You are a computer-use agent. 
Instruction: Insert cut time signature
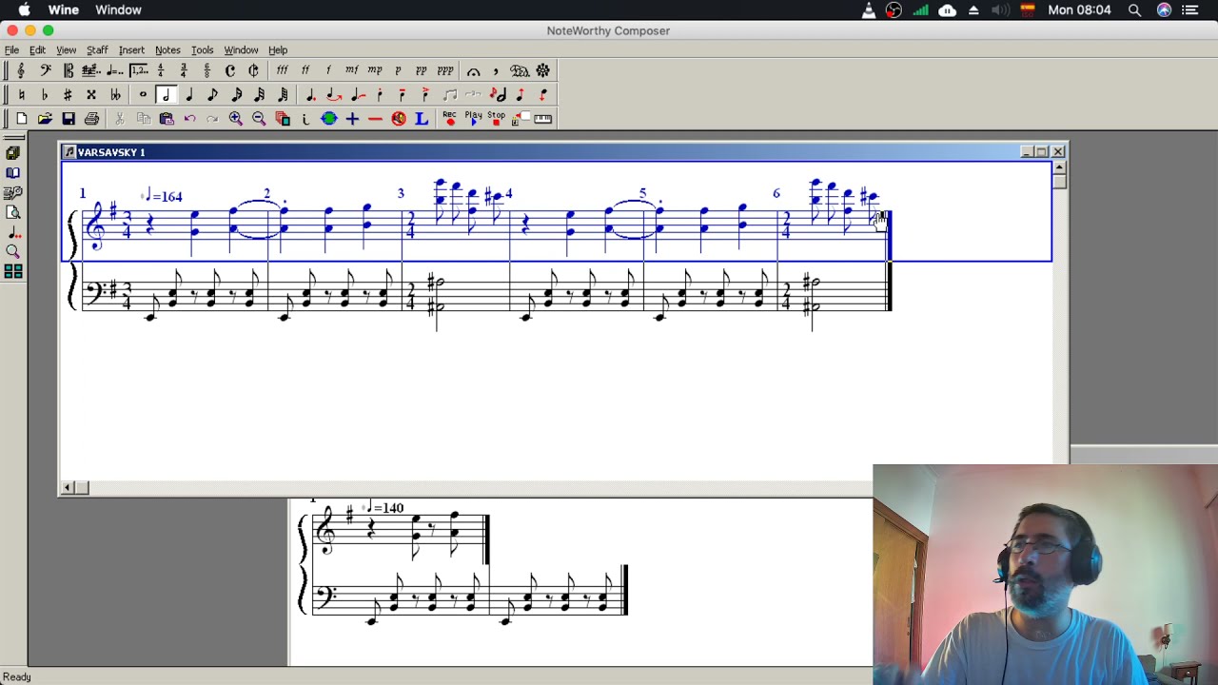253,70
